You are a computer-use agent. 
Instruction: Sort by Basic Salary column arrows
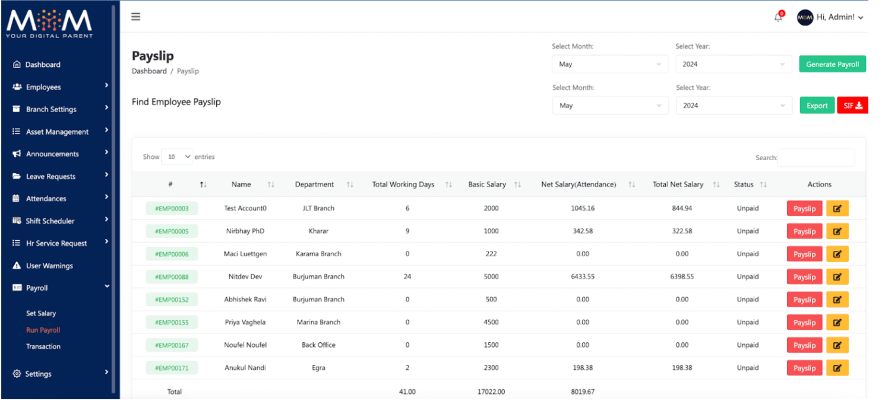518,184
